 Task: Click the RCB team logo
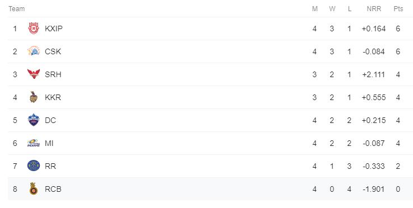(x=34, y=189)
